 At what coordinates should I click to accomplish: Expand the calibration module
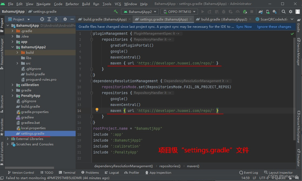(x=12, y=85)
